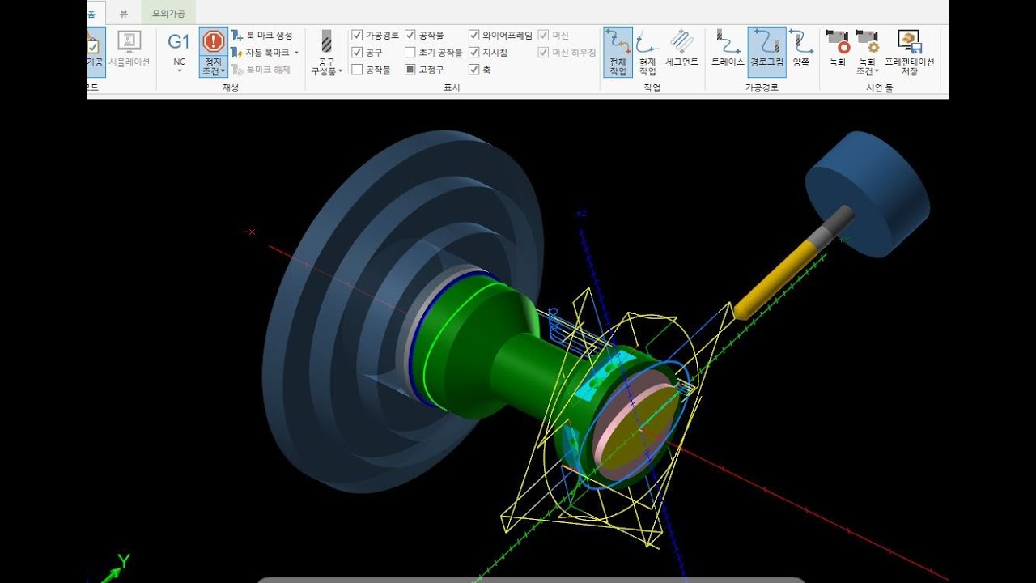Click the 자동 북마크 icon
The height and width of the screenshot is (583, 1036).
click(x=237, y=53)
